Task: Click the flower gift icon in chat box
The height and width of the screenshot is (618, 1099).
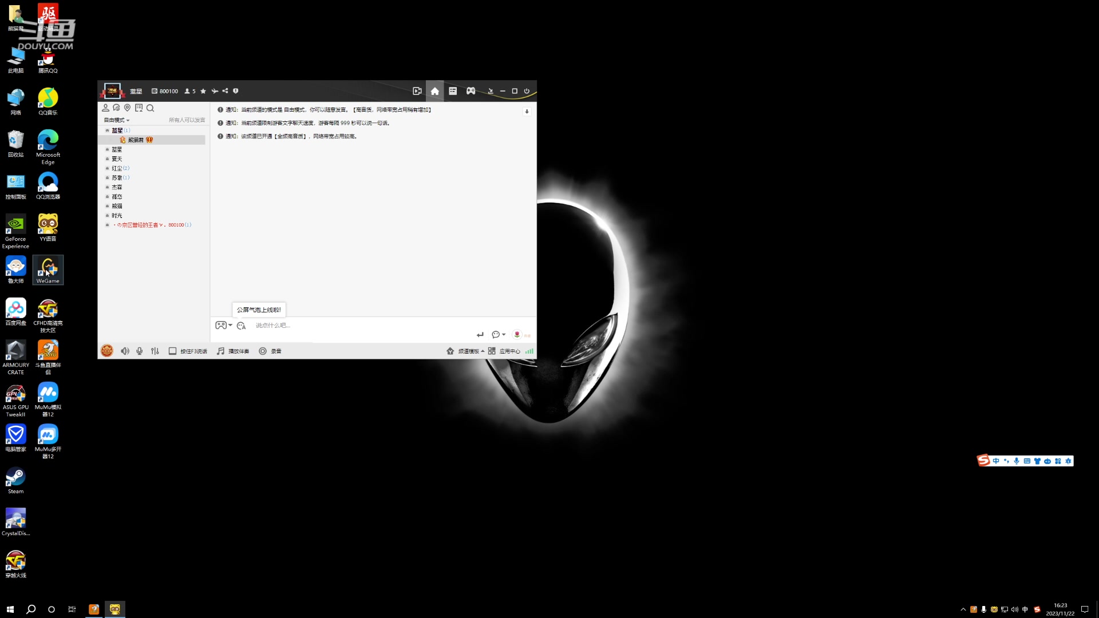Action: tap(517, 334)
